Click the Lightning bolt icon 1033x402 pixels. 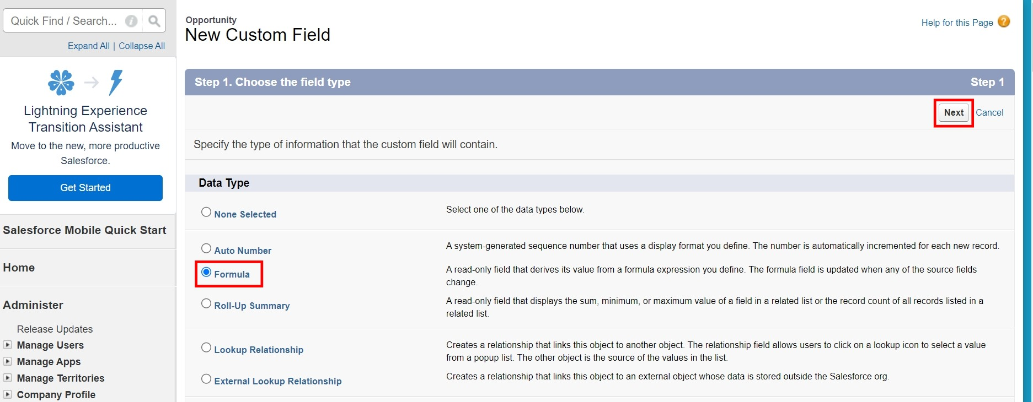(x=116, y=83)
